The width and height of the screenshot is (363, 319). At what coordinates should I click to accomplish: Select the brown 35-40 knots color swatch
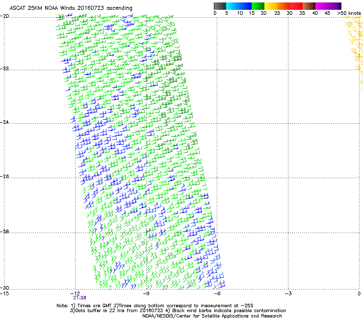coord(309,6)
